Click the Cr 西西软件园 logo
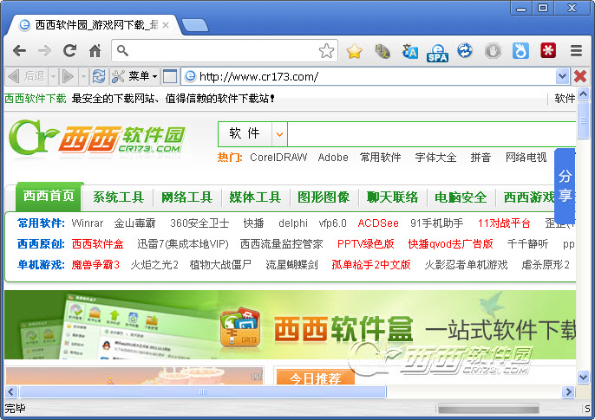 pyautogui.click(x=97, y=139)
